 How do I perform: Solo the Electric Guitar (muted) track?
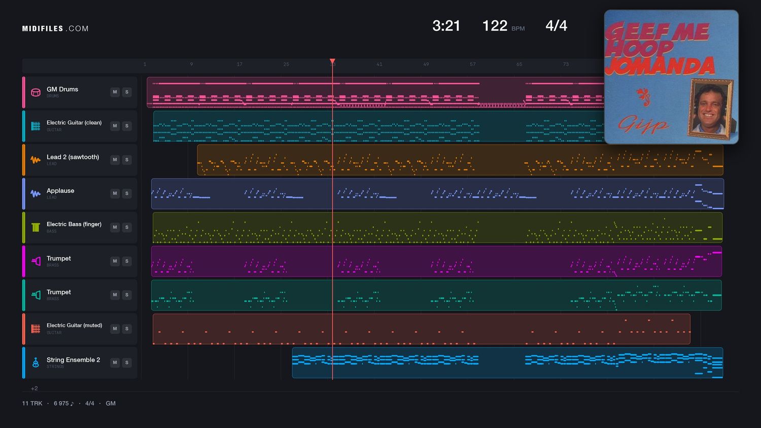(x=127, y=329)
